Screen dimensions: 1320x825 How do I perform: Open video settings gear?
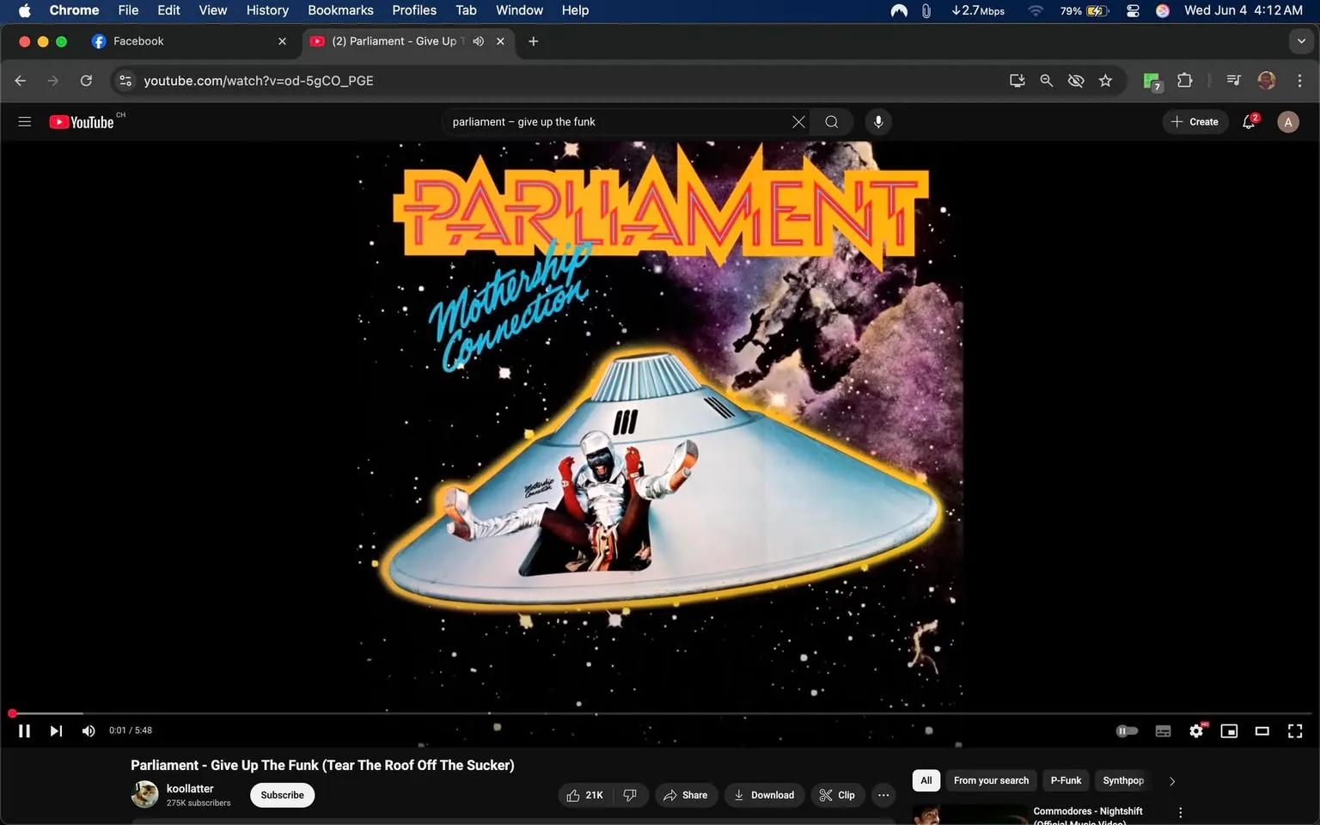(1196, 730)
